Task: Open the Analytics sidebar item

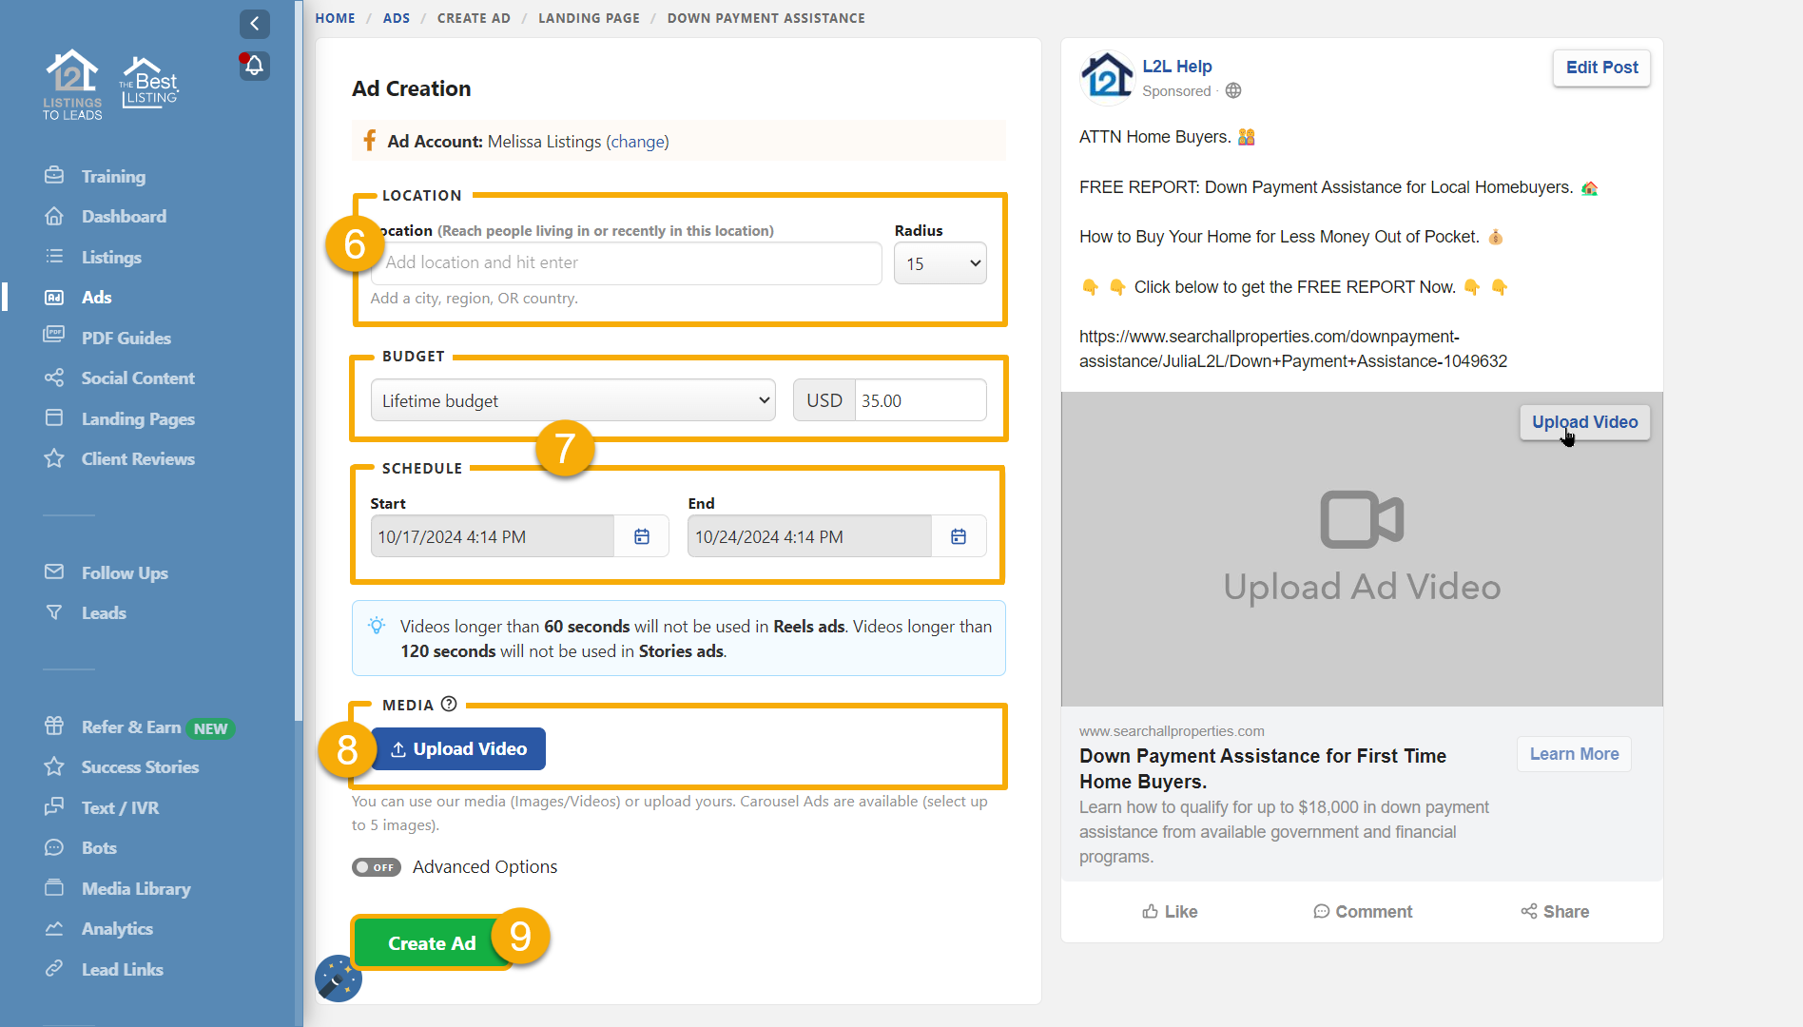Action: [x=117, y=928]
